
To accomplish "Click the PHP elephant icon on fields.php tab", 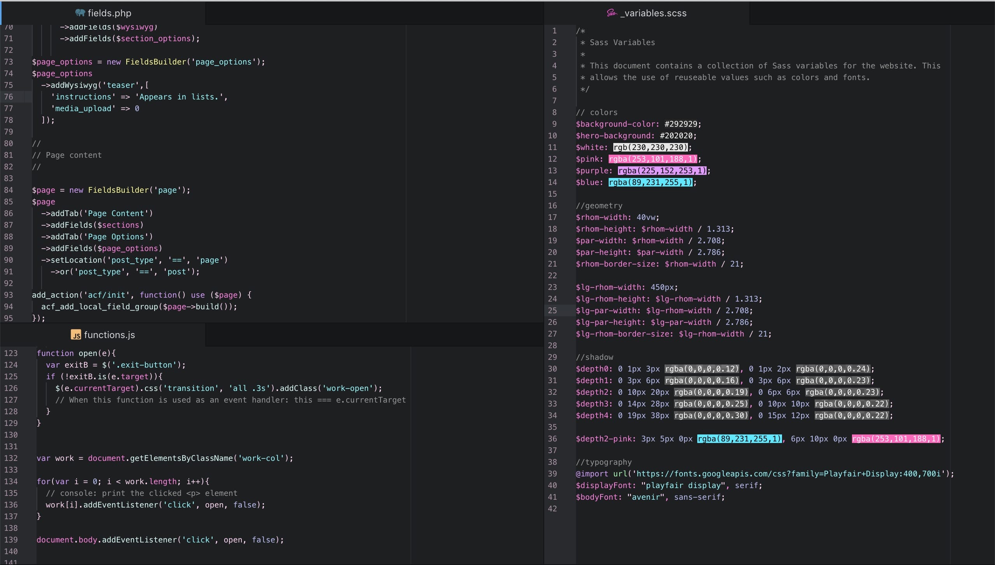I will pos(80,13).
